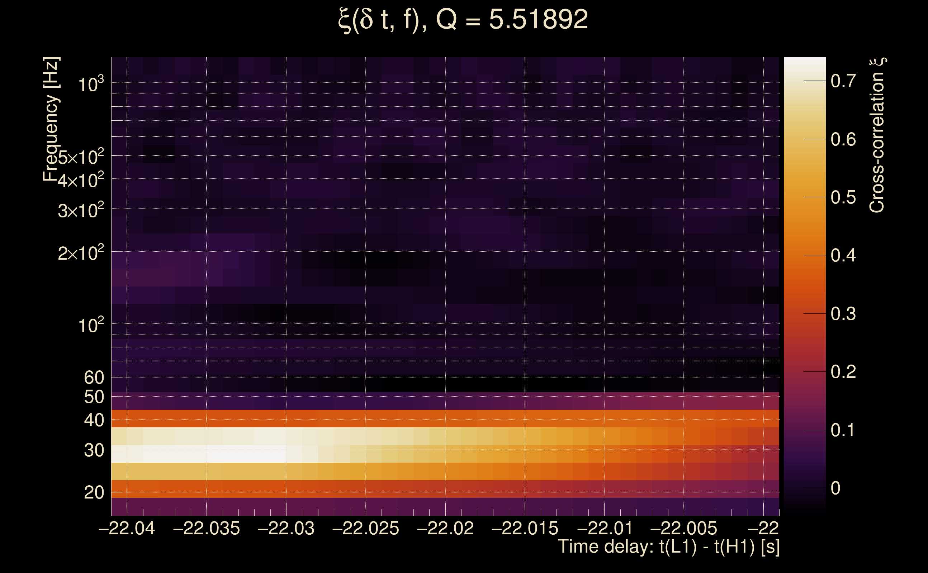Click the 30 Hz y-axis tick label
Screen dimensions: 928x573
(94, 451)
